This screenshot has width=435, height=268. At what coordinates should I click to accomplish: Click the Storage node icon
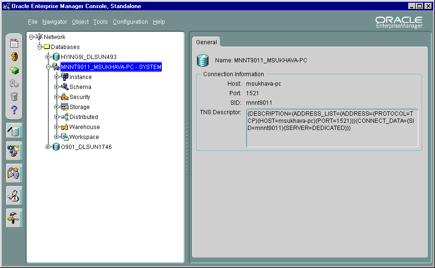[65, 107]
